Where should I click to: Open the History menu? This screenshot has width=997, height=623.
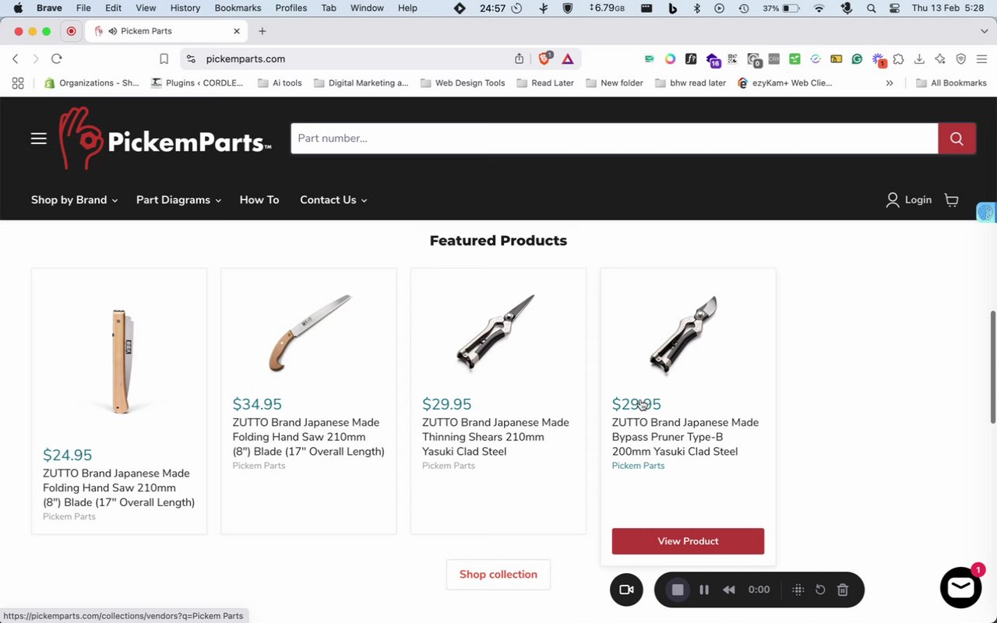(185, 8)
